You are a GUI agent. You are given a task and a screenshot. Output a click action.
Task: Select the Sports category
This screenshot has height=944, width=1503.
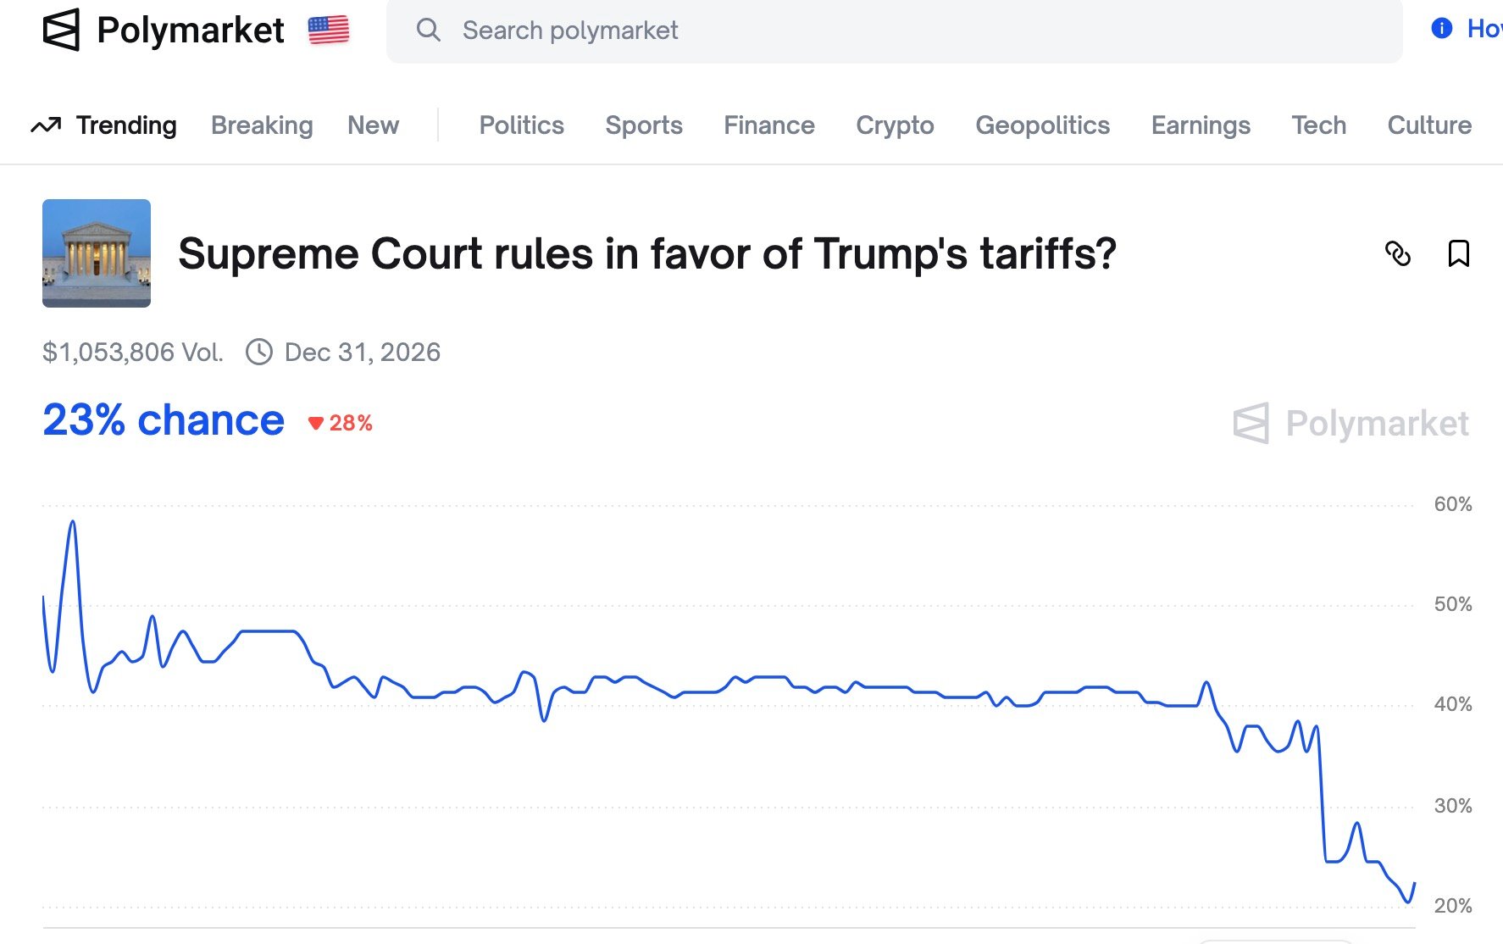pyautogui.click(x=644, y=125)
